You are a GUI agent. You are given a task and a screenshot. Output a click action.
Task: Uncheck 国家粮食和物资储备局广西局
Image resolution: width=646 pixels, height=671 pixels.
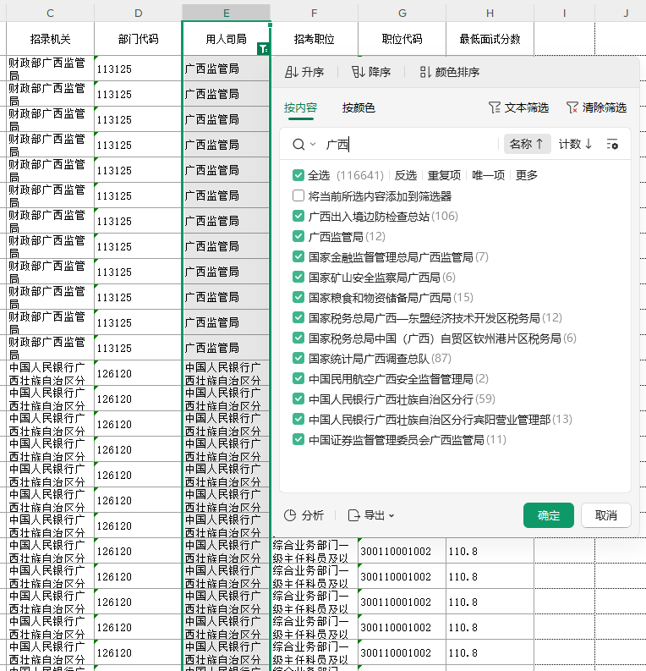(298, 297)
